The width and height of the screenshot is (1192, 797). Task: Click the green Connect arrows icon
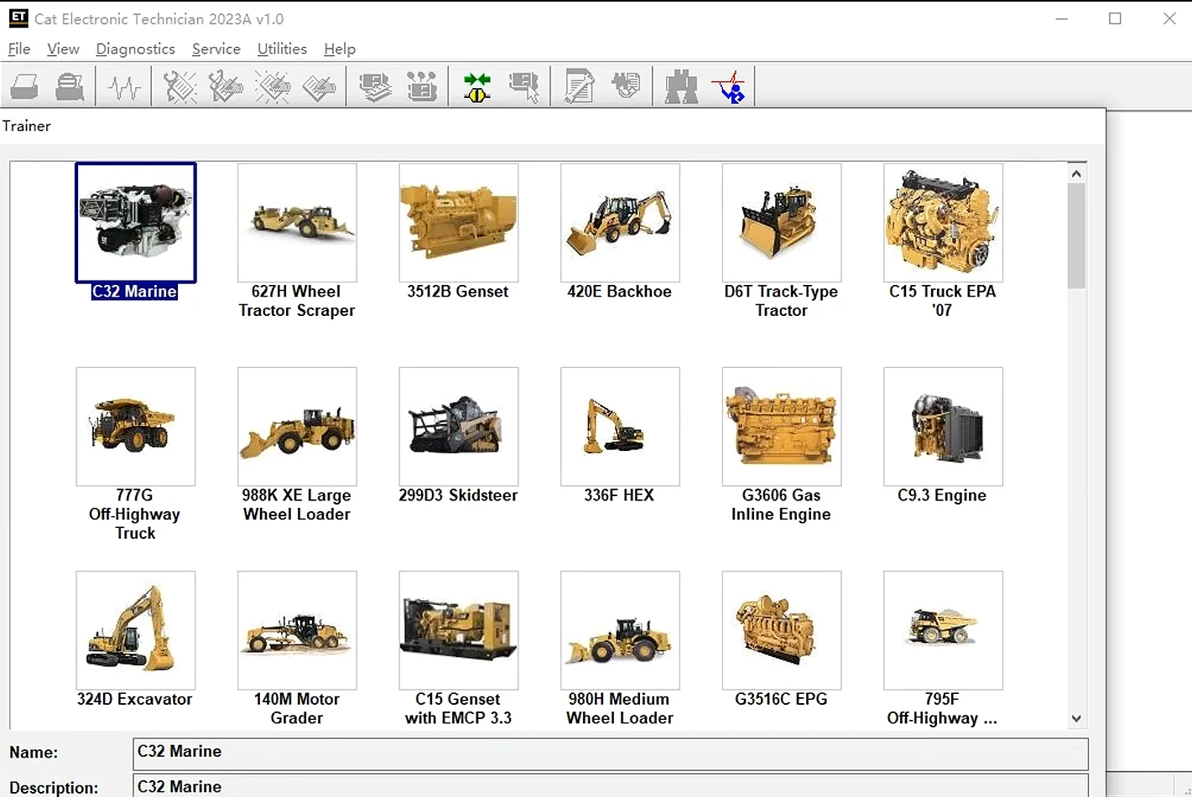click(x=477, y=86)
